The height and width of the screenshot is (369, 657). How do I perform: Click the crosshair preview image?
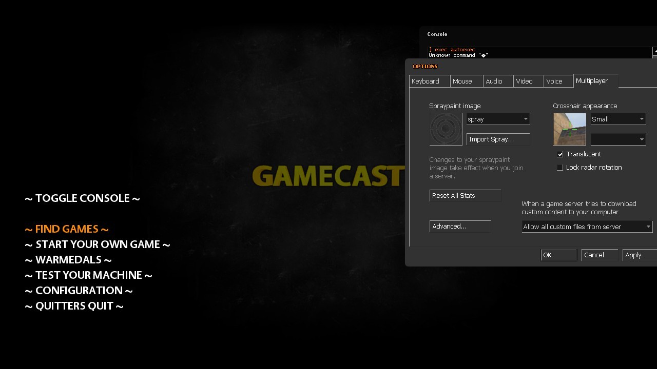(x=569, y=129)
